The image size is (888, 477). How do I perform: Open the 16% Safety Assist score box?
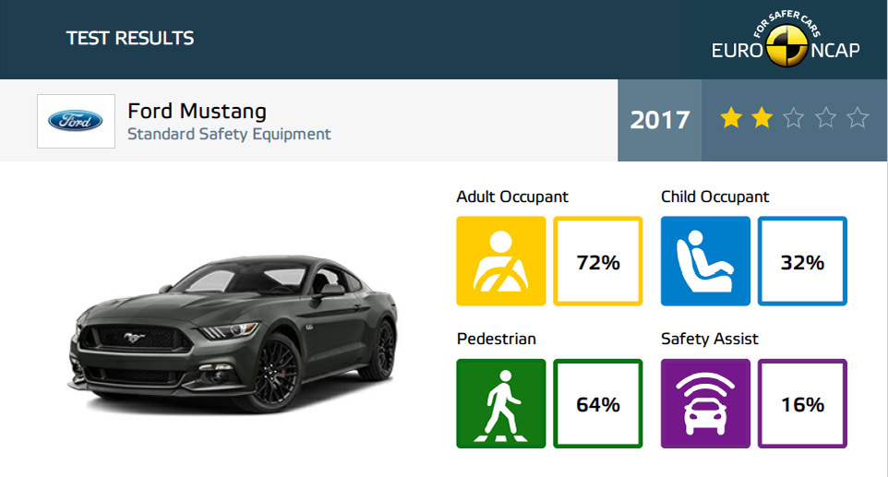[802, 403]
